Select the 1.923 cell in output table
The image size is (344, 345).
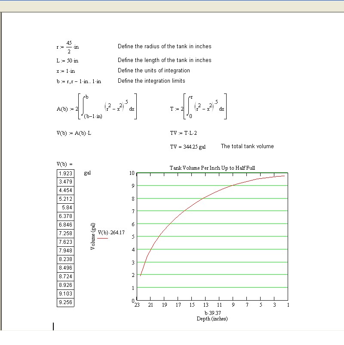(65, 173)
